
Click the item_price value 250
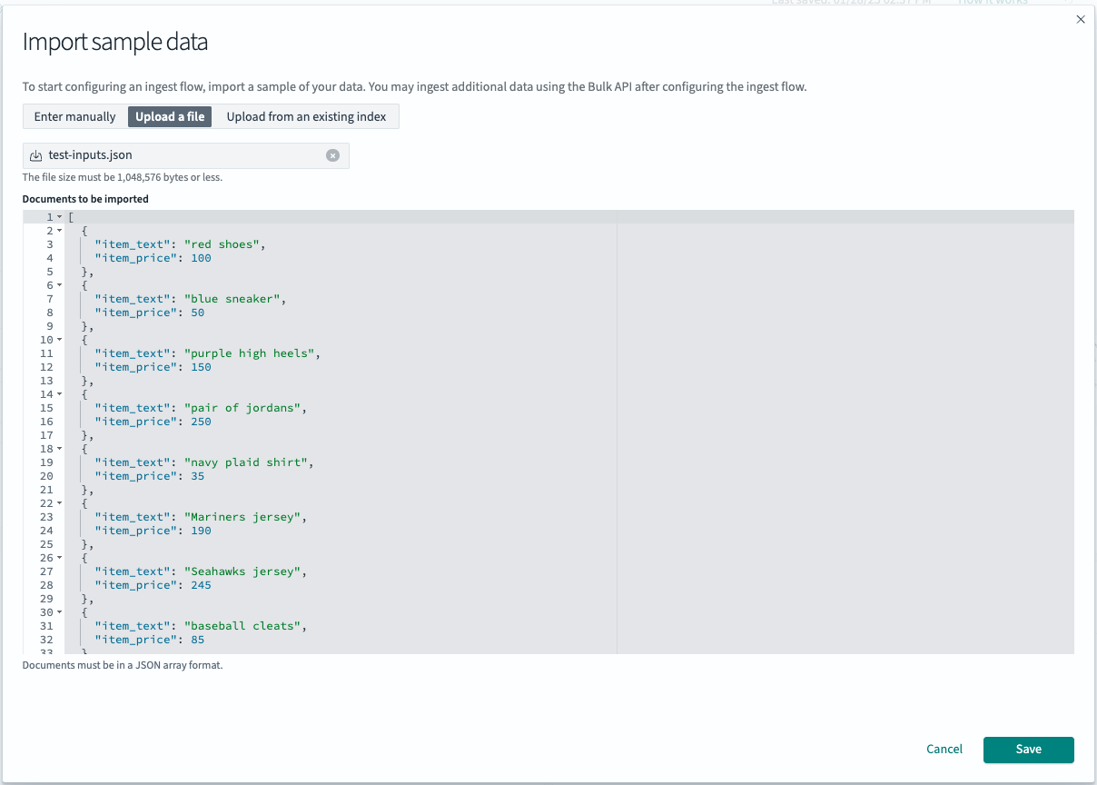(201, 422)
